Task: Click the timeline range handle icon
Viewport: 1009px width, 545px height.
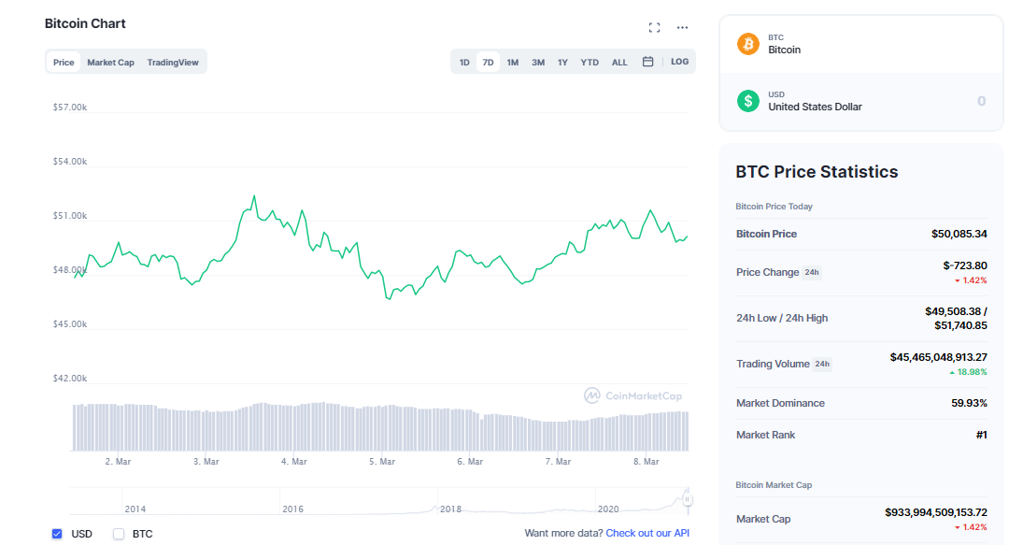Action: pos(688,499)
